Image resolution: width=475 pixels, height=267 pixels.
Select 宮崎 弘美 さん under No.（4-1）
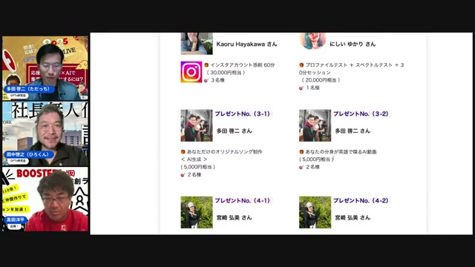tap(235, 217)
